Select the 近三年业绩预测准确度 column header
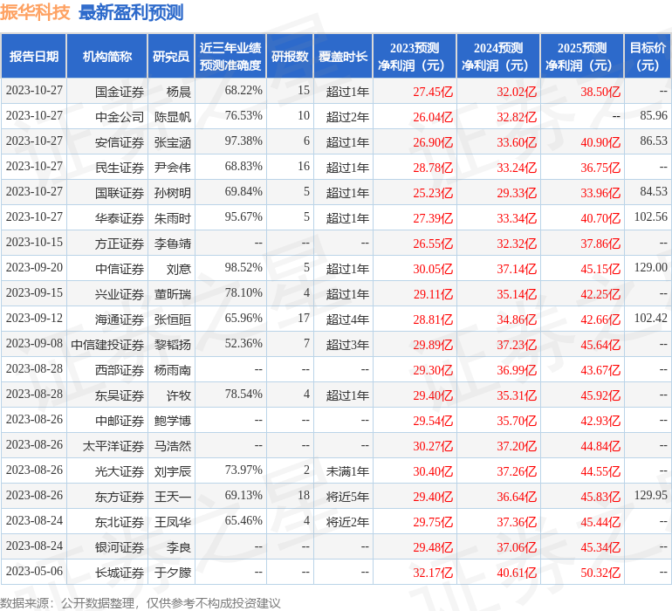This screenshot has height=611, width=672. [230, 56]
